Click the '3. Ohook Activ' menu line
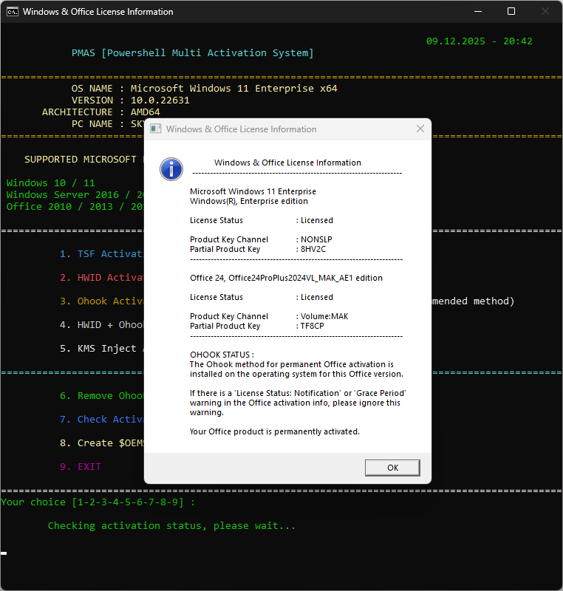 click(x=101, y=301)
